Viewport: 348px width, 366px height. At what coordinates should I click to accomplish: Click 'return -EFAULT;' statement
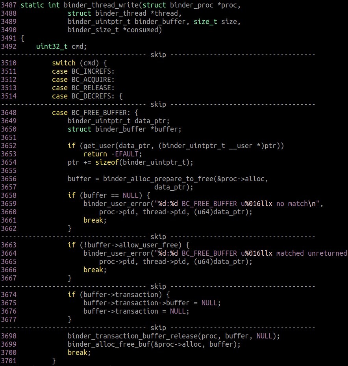pyautogui.click(x=113, y=154)
